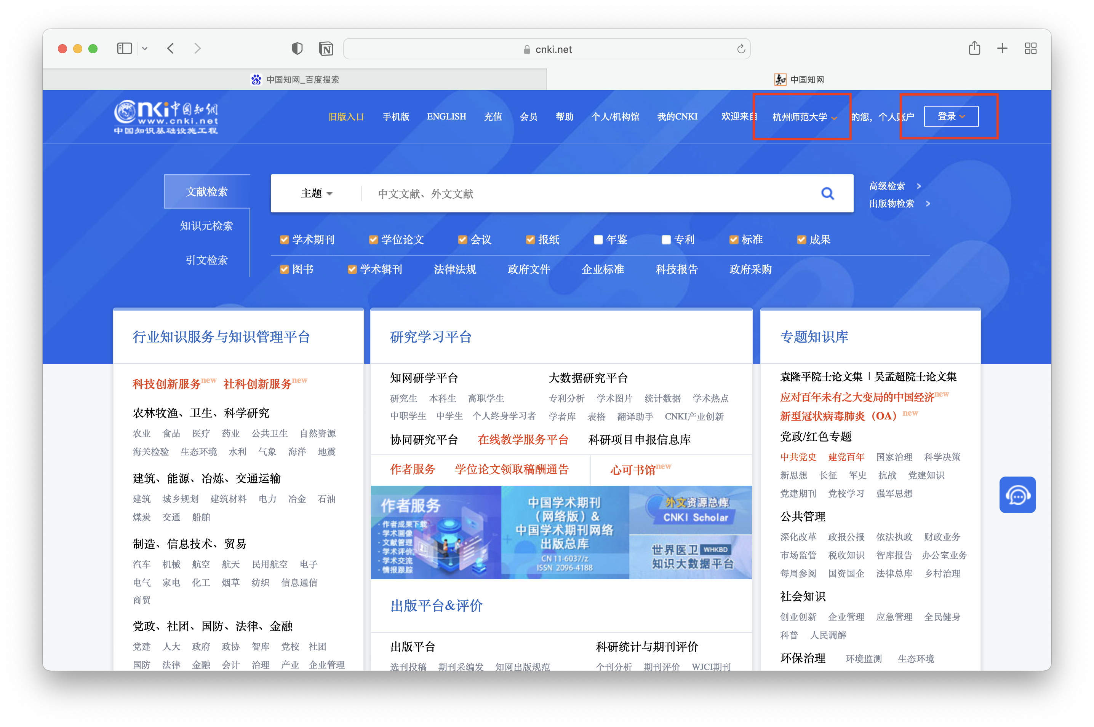Image resolution: width=1094 pixels, height=727 pixels.
Task: Open the Share icon in the toolbar
Action: (974, 48)
